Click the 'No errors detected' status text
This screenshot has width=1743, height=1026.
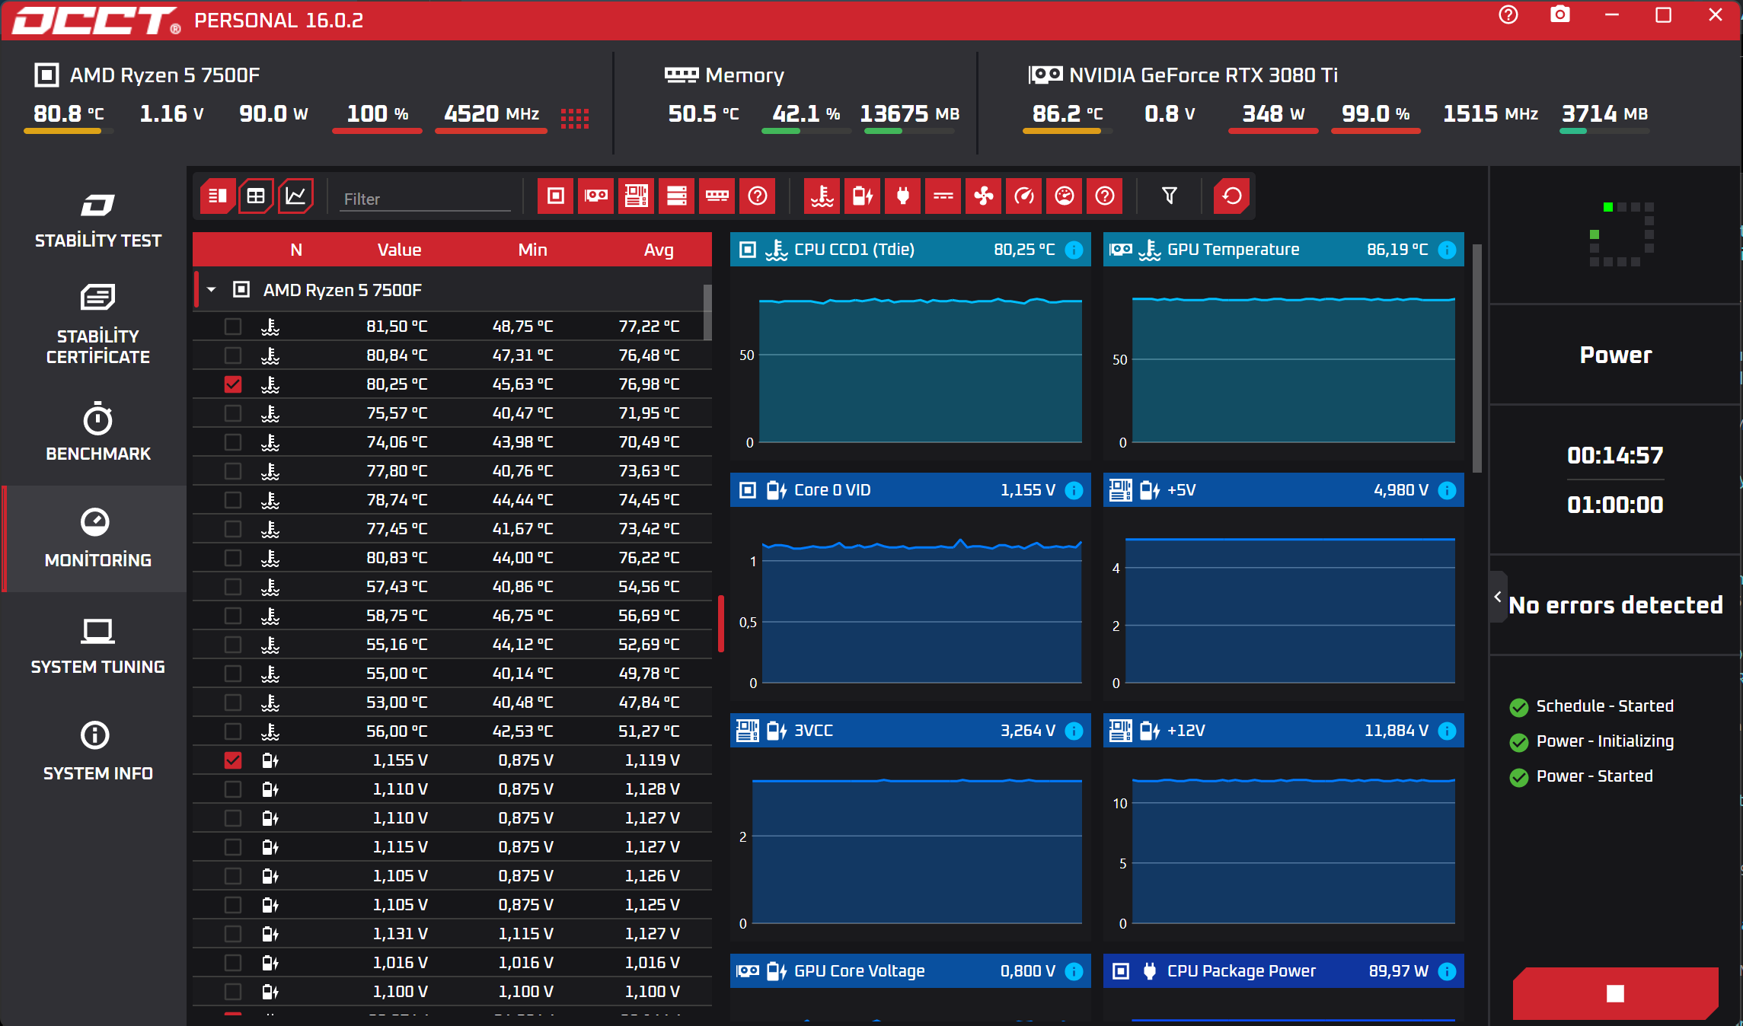click(1615, 605)
